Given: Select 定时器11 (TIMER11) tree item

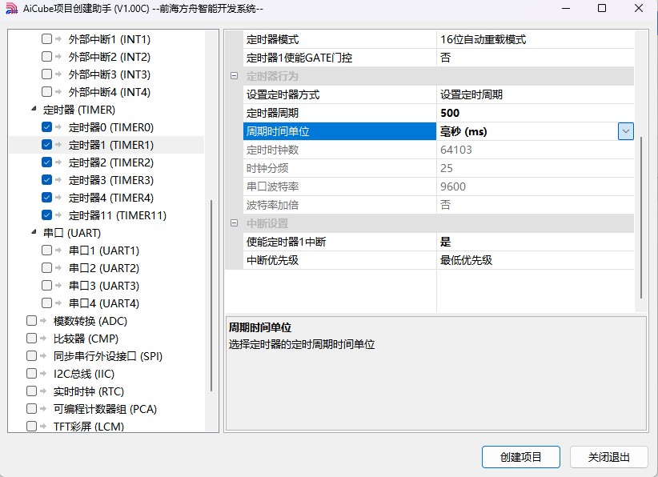Looking at the screenshot, I should [x=118, y=215].
